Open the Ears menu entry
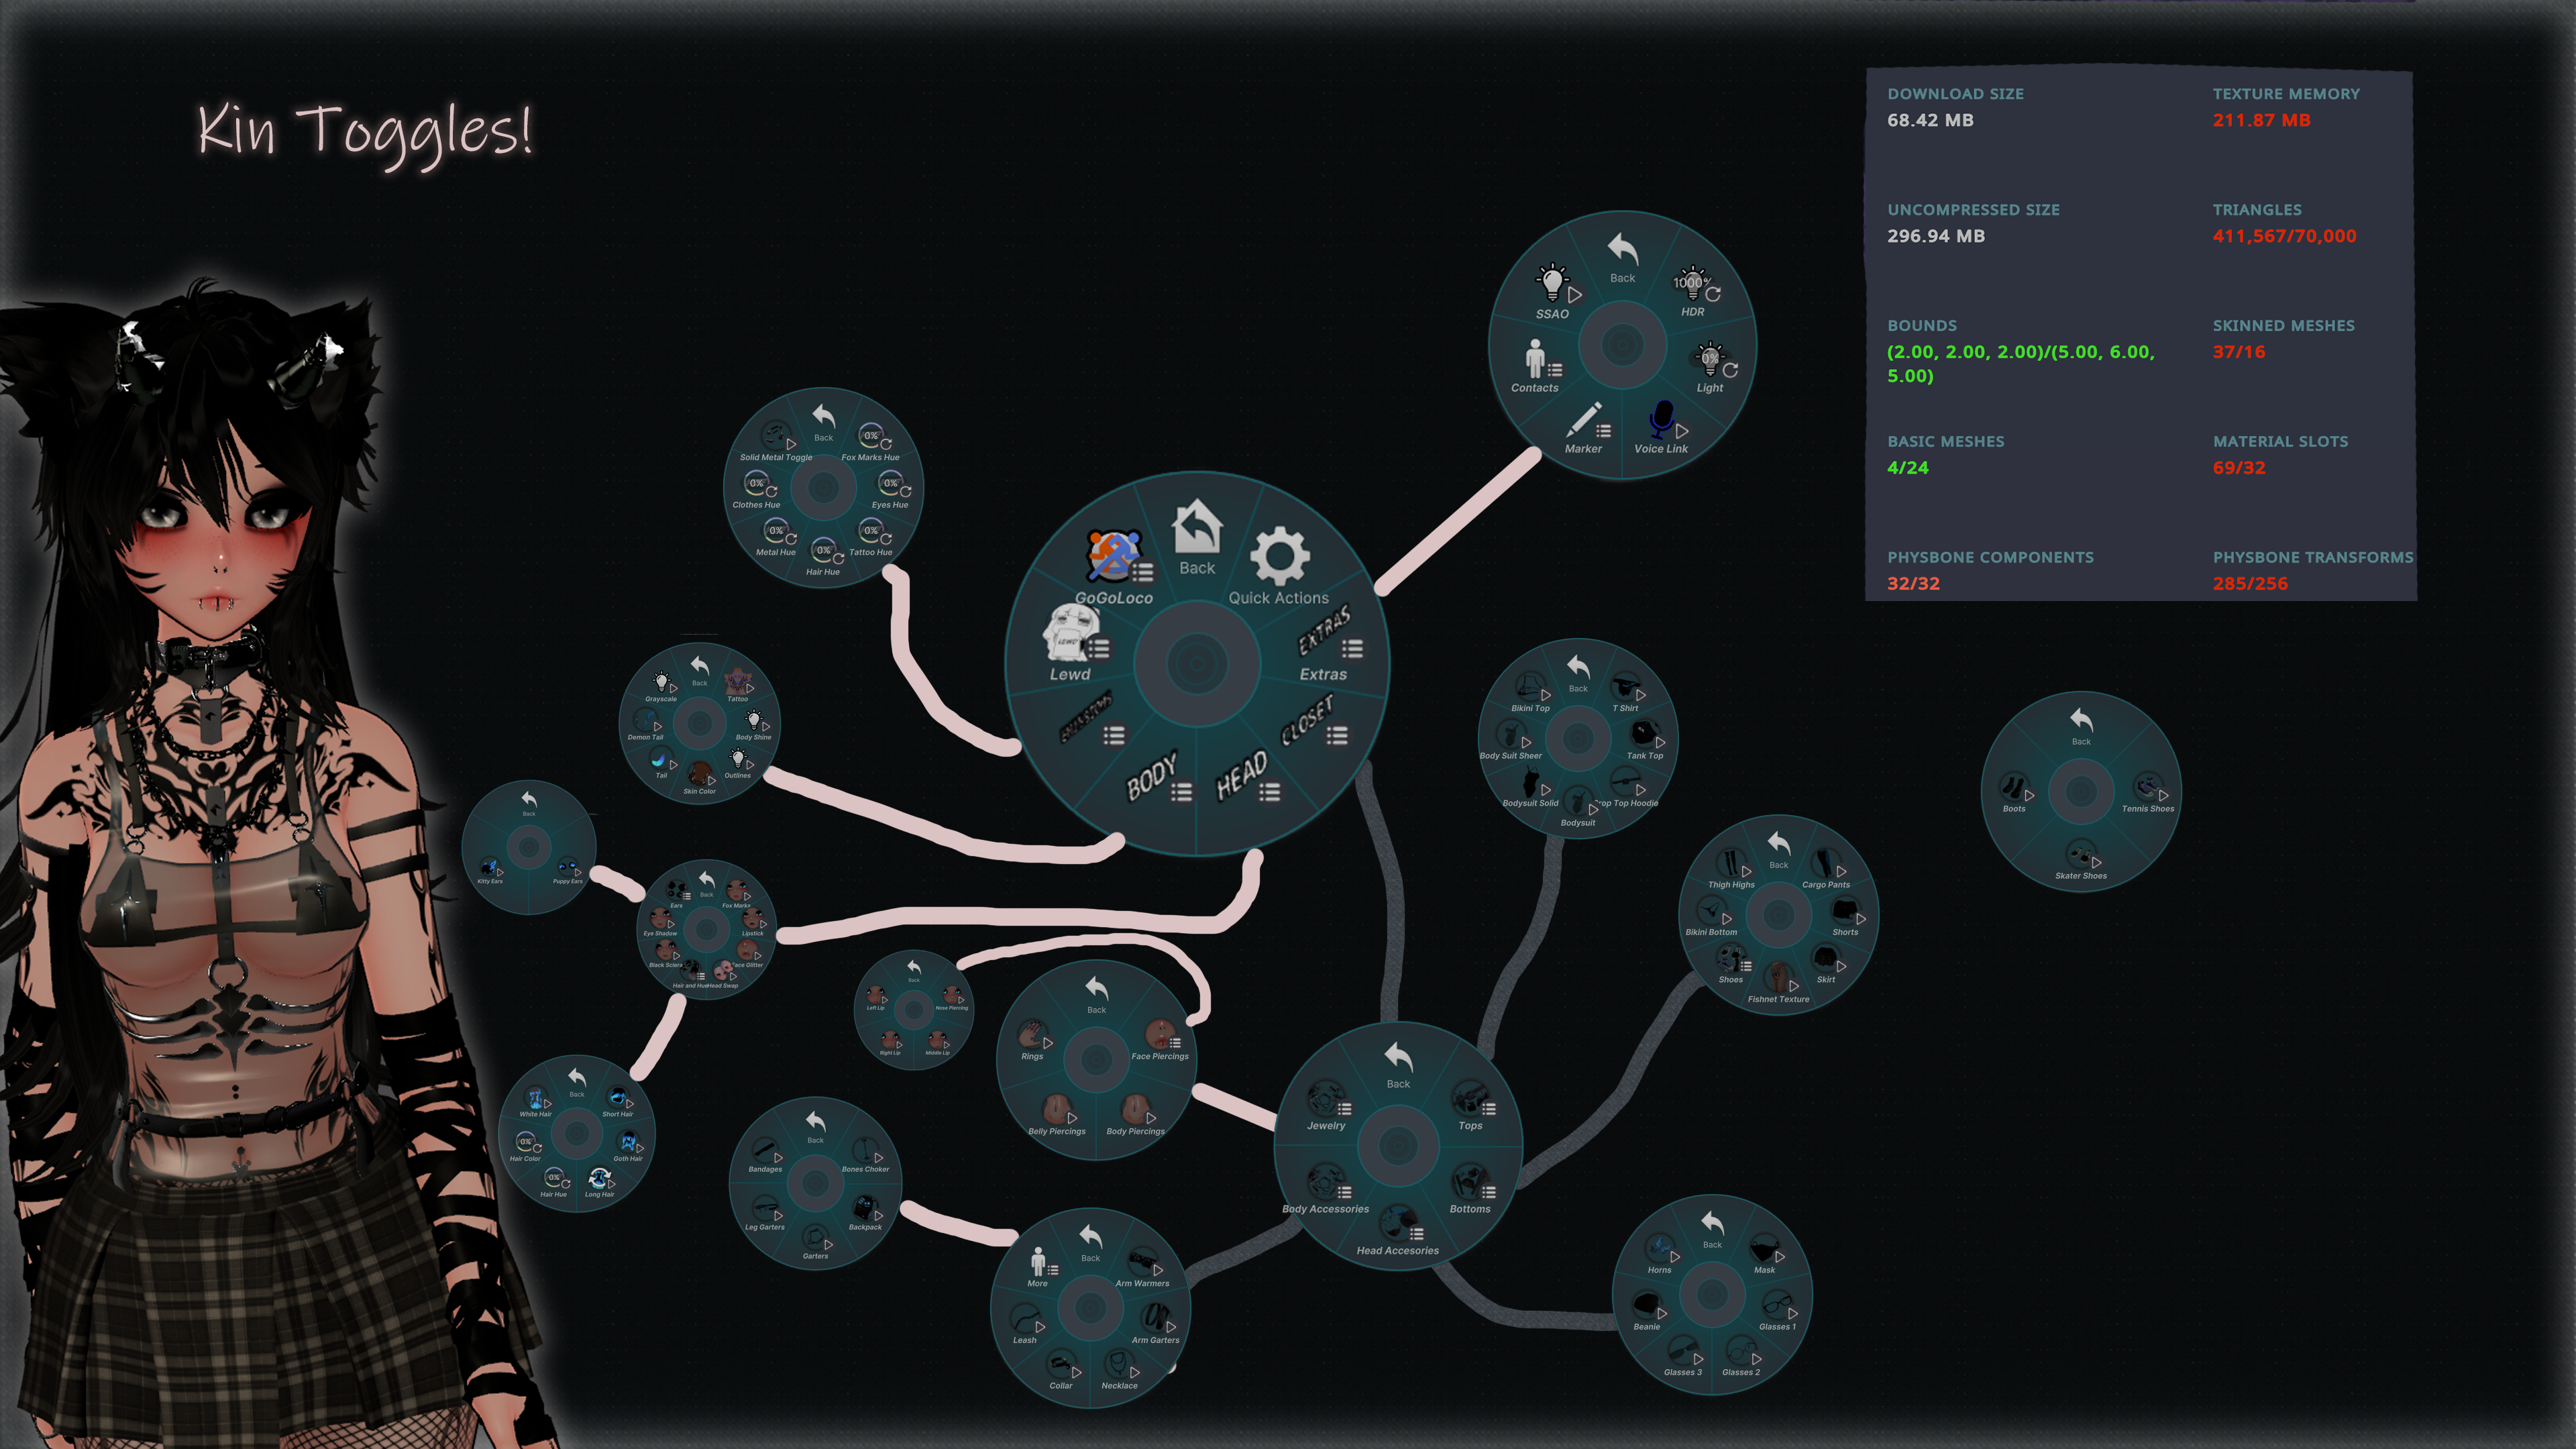Screen dimensions: 2576x1449 click(x=677, y=890)
